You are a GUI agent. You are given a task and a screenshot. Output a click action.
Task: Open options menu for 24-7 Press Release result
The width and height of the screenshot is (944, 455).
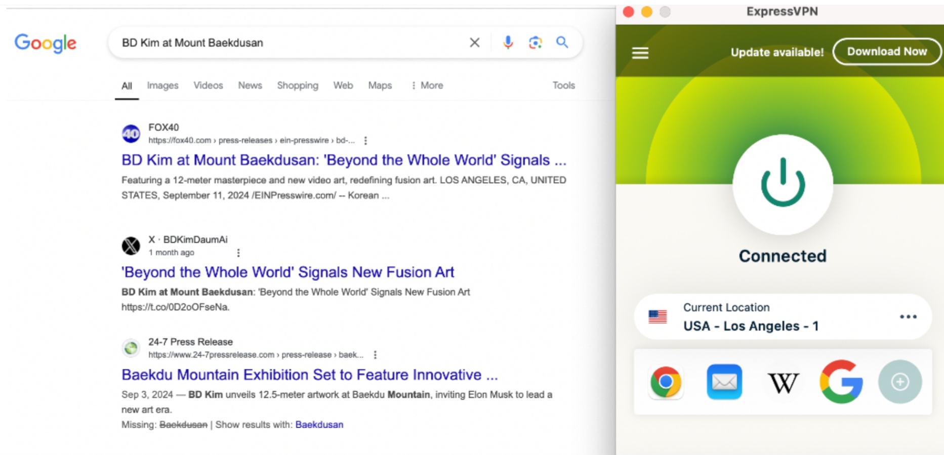click(375, 355)
